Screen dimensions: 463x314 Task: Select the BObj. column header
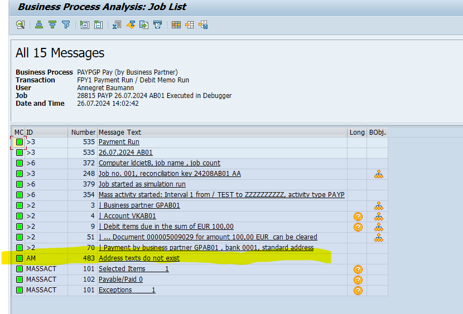(378, 133)
